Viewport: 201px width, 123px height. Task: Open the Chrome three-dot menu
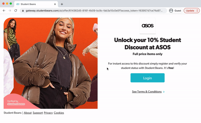(x=197, y=11)
